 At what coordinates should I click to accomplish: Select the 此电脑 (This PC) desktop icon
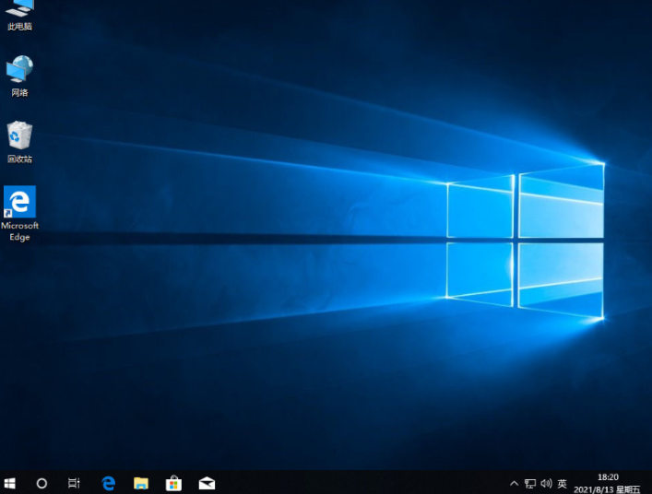[19, 9]
